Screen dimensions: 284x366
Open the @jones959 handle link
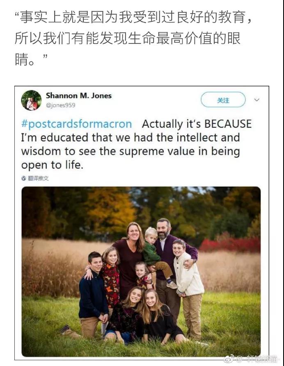(61, 105)
